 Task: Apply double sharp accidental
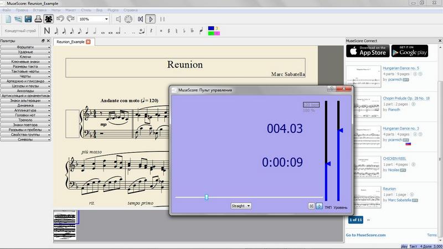(x=161, y=31)
